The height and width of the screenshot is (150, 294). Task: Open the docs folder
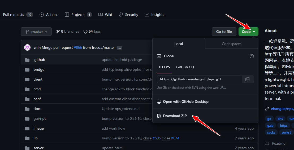click(37, 109)
